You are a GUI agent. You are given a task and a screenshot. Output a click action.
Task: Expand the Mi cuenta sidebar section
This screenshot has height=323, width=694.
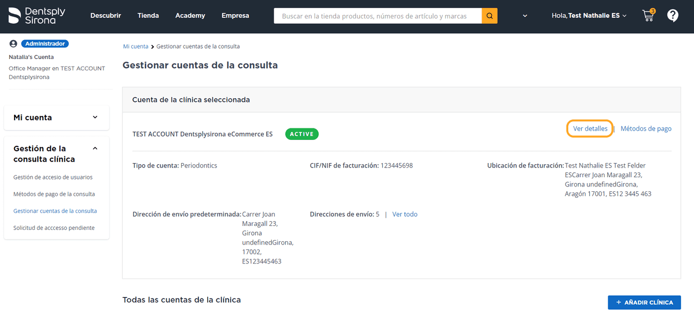click(x=95, y=117)
